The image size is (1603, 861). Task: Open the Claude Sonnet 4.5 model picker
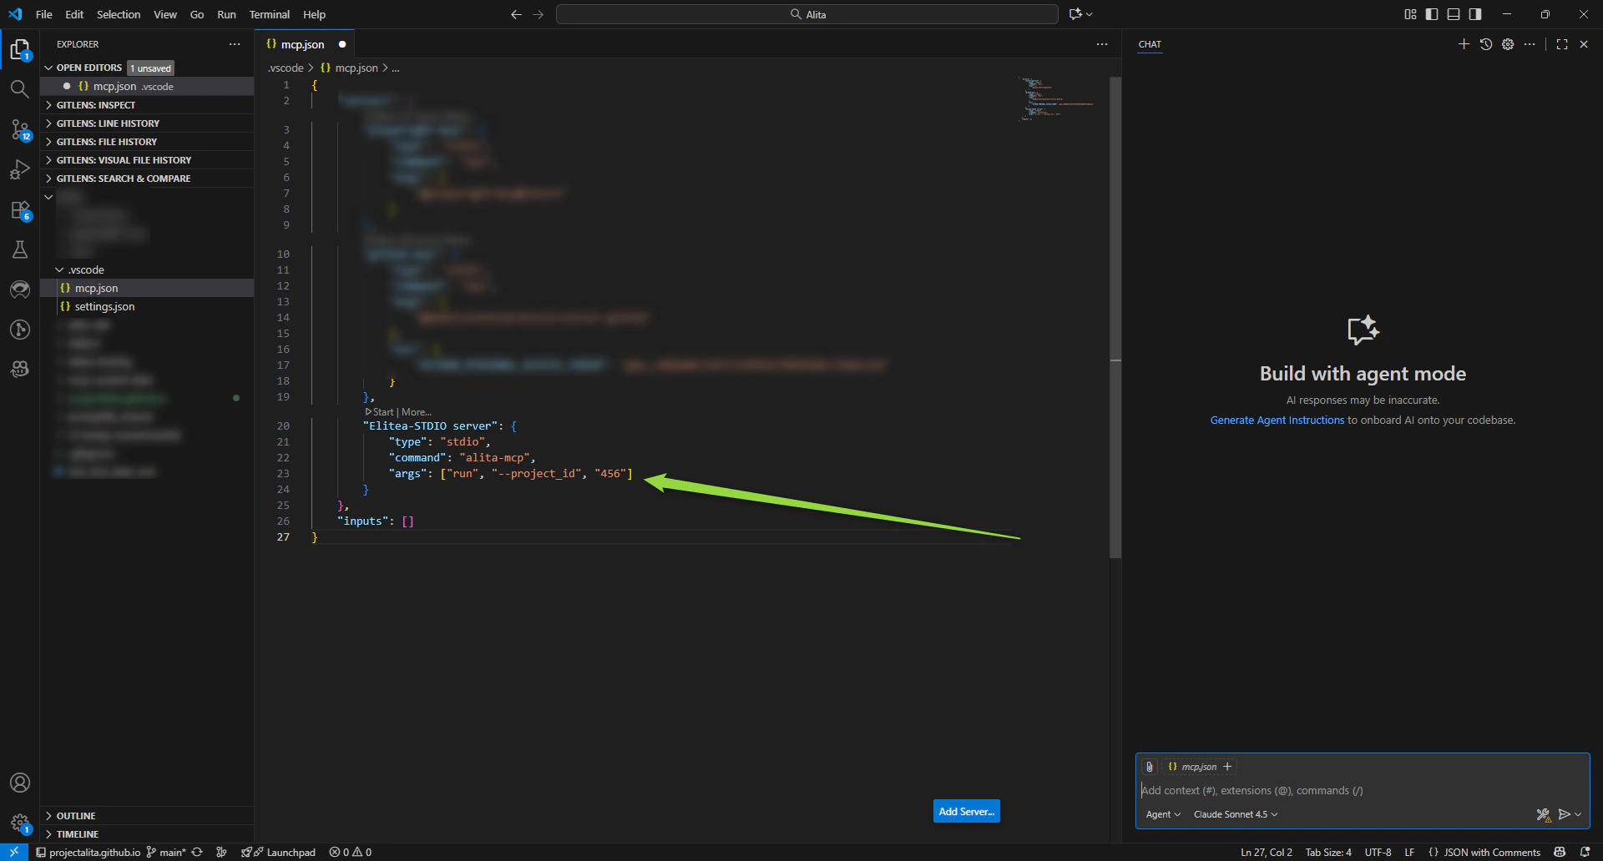click(1234, 814)
